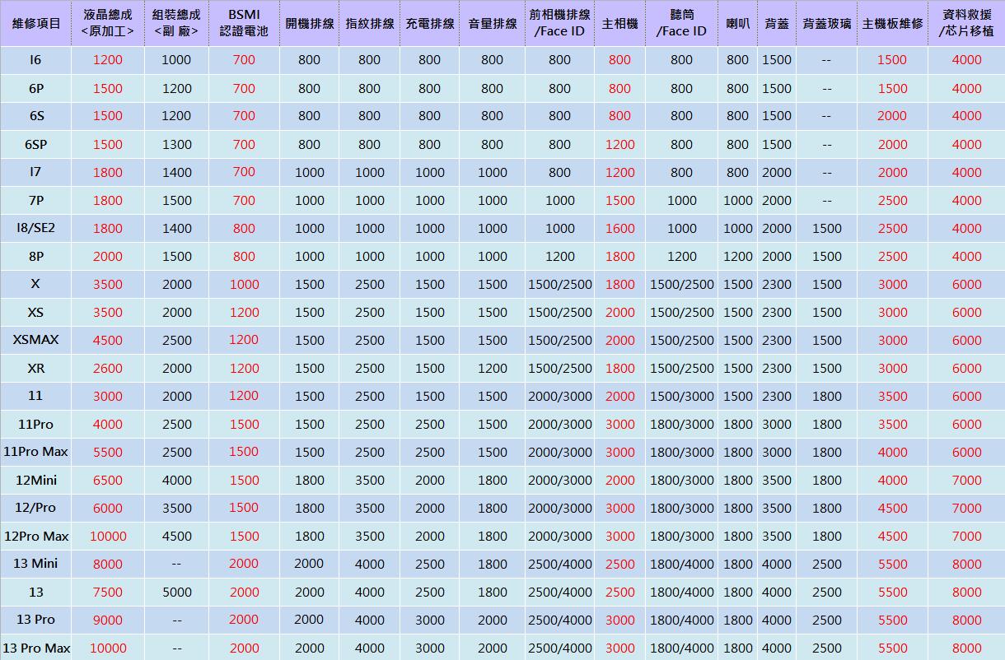Click the XR row label

[x=36, y=368]
